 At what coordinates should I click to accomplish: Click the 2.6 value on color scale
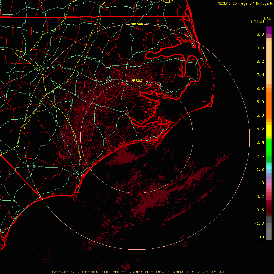tap(260, 156)
